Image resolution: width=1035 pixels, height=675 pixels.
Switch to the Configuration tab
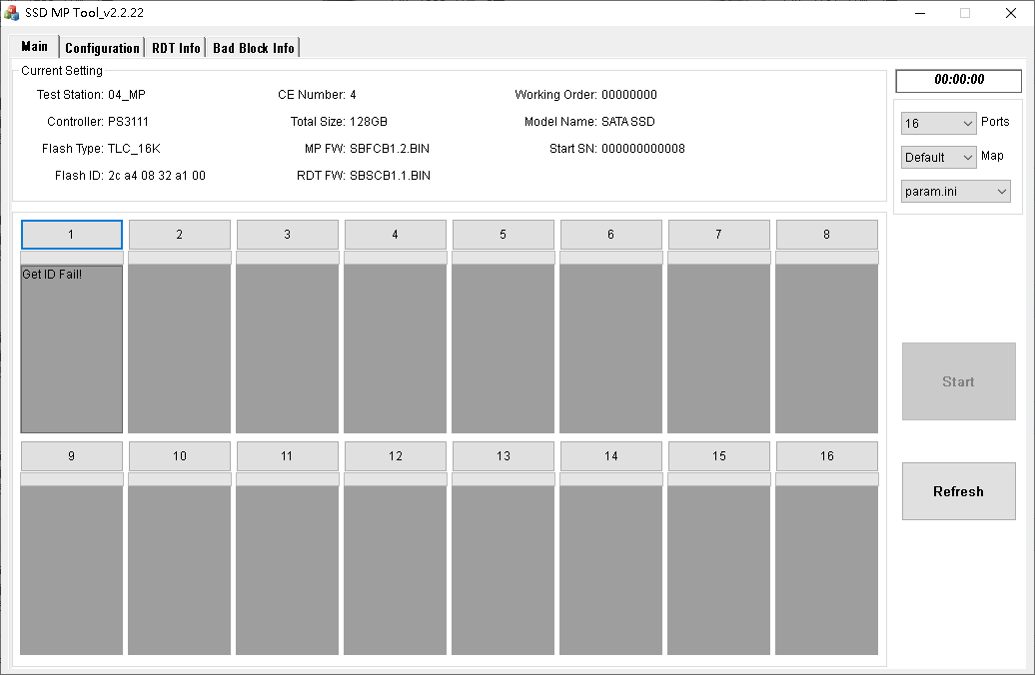[x=102, y=48]
